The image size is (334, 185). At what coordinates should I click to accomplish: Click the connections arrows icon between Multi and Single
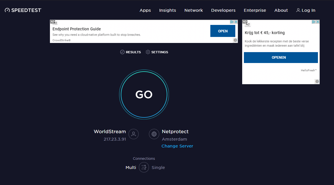(x=144, y=167)
